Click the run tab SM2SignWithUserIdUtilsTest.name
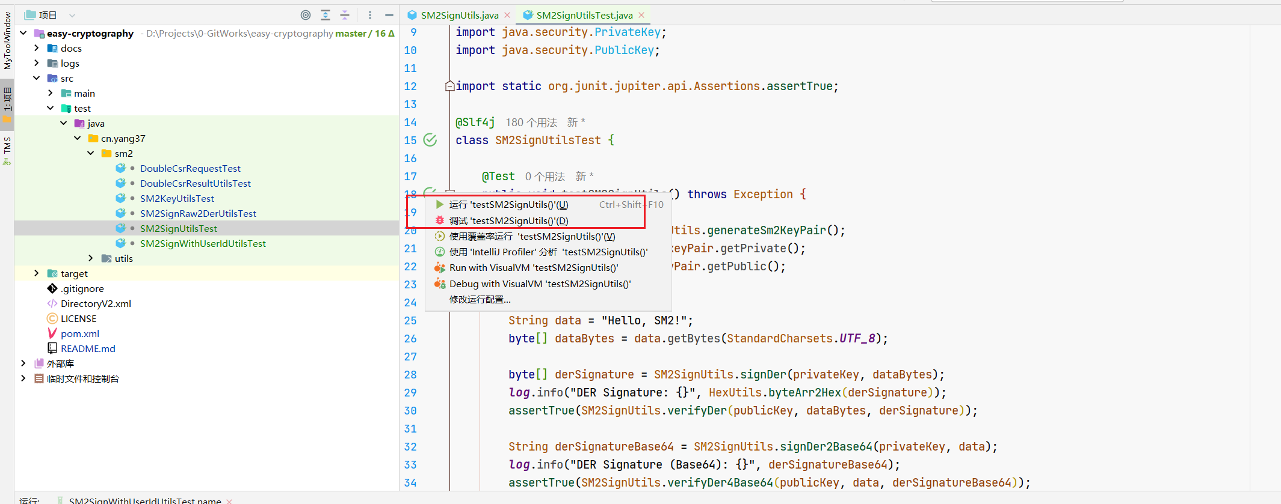 [145, 500]
